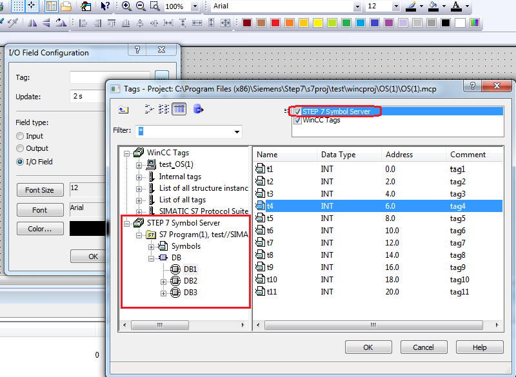The width and height of the screenshot is (516, 377).
Task: Pick the yellow color swatch in palette
Action: click(x=317, y=23)
